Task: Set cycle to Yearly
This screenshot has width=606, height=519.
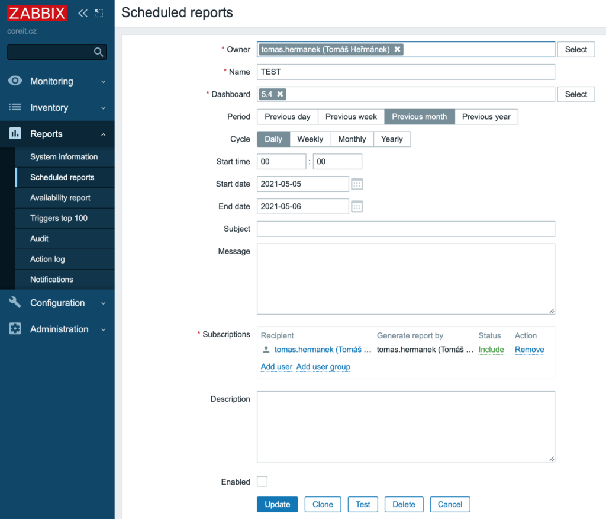Action: [392, 139]
